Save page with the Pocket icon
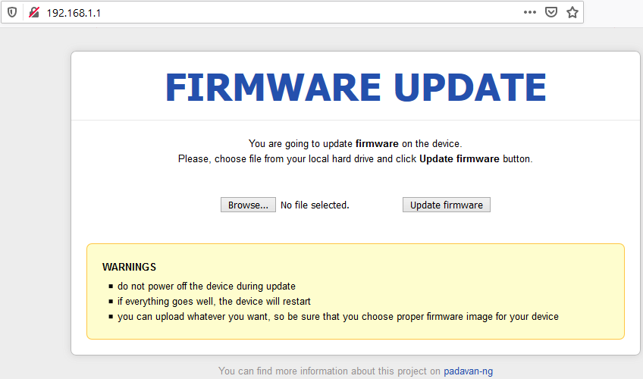Image resolution: width=643 pixels, height=379 pixels. 551,12
